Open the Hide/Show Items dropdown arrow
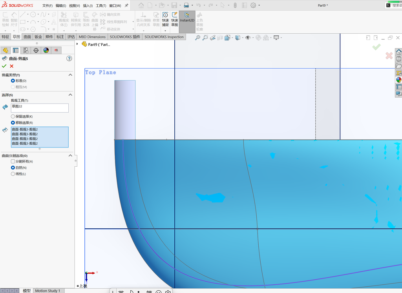 pos(253,38)
